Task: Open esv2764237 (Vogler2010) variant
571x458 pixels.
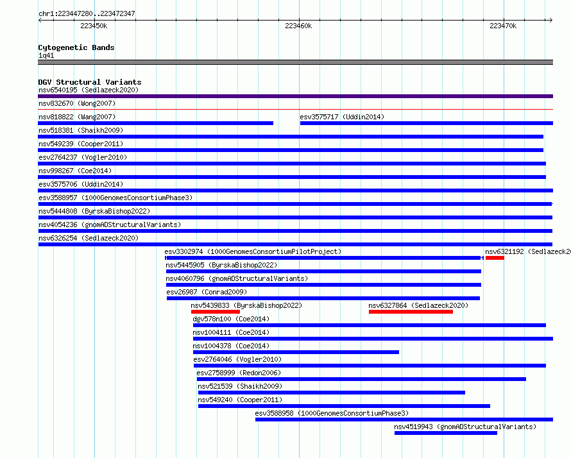Action: pyautogui.click(x=83, y=157)
